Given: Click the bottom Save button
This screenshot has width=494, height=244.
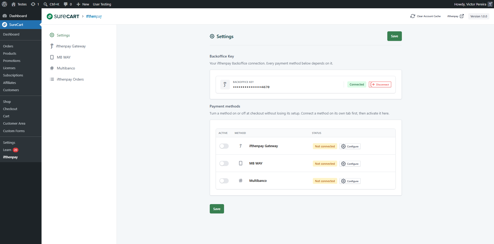Looking at the screenshot, I should [x=217, y=209].
